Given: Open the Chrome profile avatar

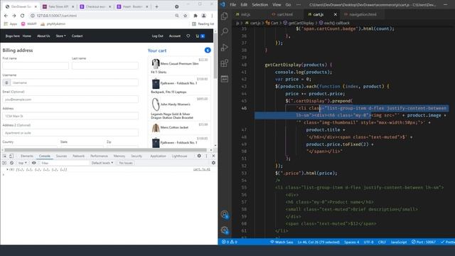Looking at the screenshot, I should 204,16.
